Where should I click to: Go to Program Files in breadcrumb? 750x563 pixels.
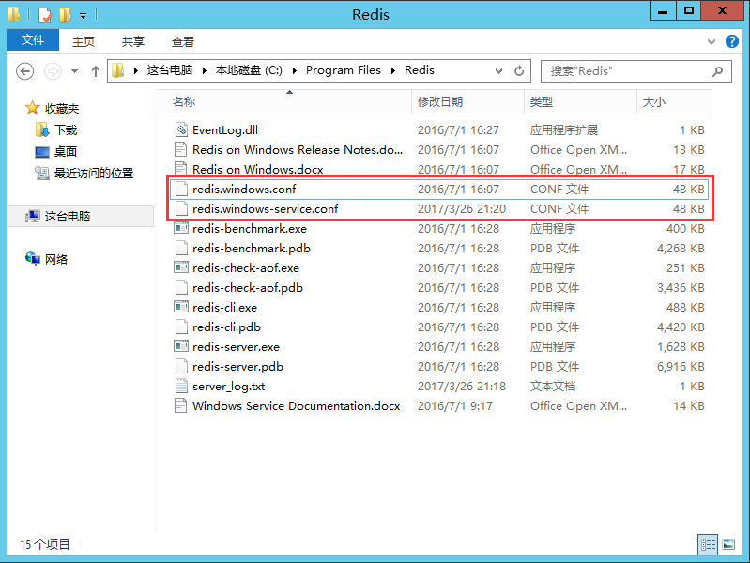(x=344, y=70)
